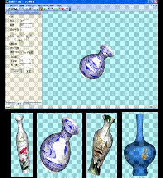Click the Save disk icon
The width and height of the screenshot is (163, 178).
[x=15, y=9]
